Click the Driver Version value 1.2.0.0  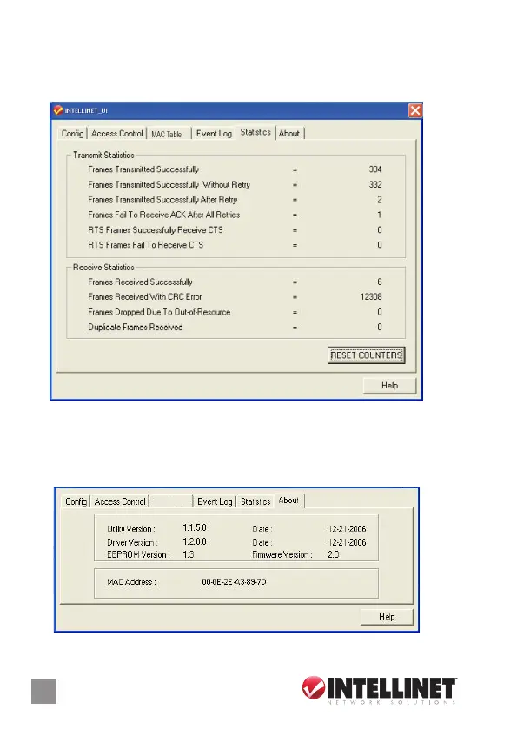pos(195,541)
